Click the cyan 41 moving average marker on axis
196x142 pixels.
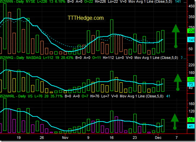point(191,126)
